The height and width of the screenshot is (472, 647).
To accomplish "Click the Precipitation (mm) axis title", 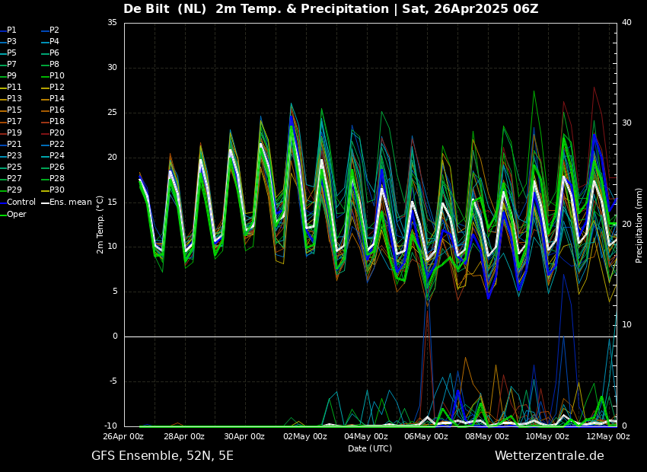I will pos(639,225).
